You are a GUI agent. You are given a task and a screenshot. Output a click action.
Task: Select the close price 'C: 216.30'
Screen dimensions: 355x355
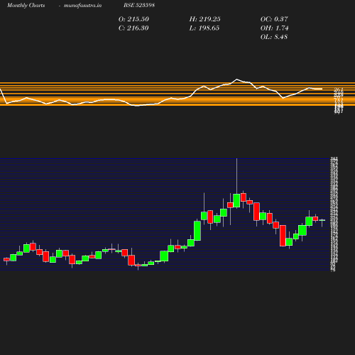pyautogui.click(x=133, y=28)
